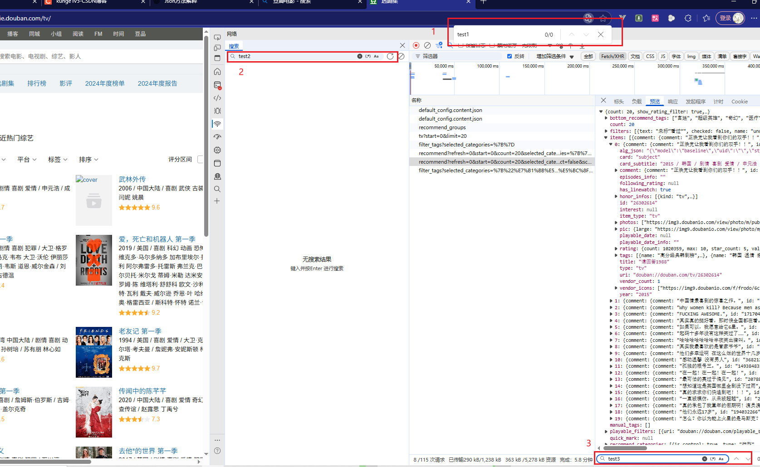760x467 pixels.
Task: Switch to the 发起程序 Initiator tab
Action: click(696, 102)
